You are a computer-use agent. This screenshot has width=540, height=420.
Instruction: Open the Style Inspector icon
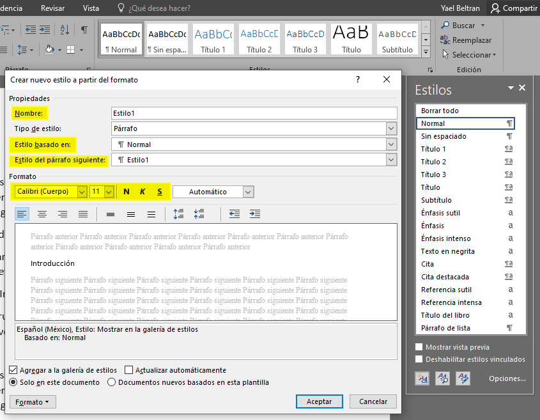[x=442, y=378]
